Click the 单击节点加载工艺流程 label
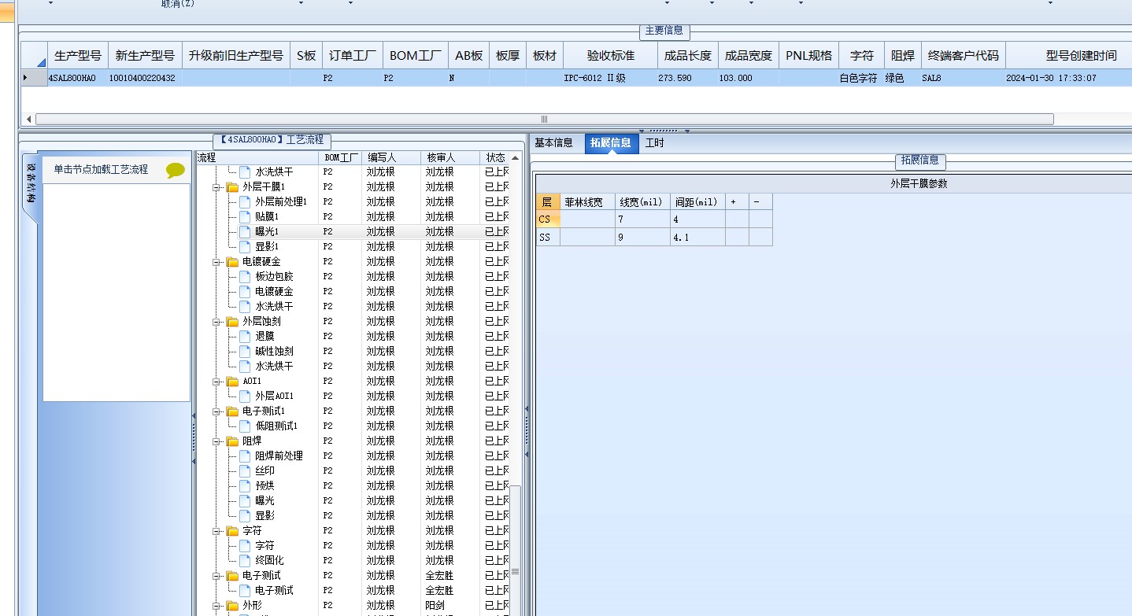The width and height of the screenshot is (1132, 616). (x=101, y=170)
